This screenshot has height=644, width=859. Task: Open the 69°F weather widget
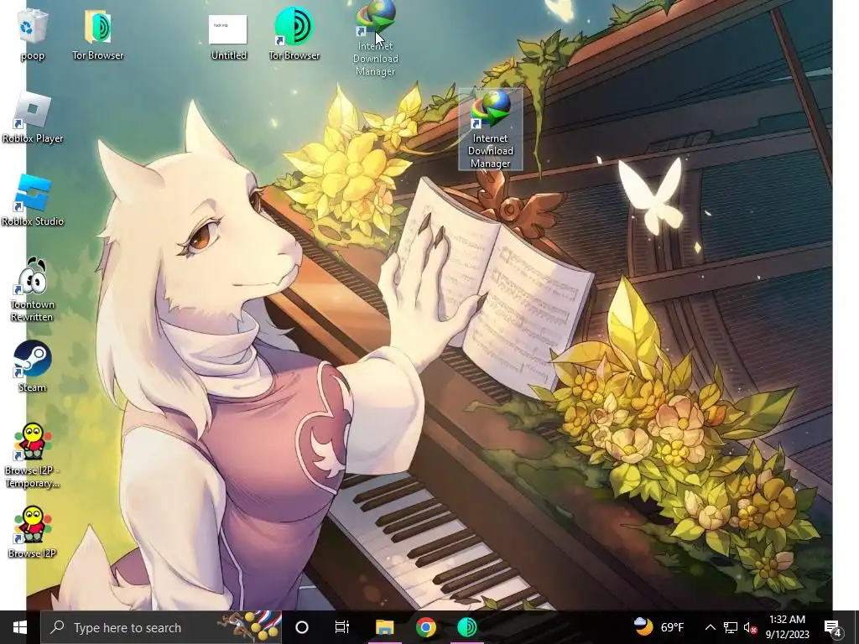659,627
